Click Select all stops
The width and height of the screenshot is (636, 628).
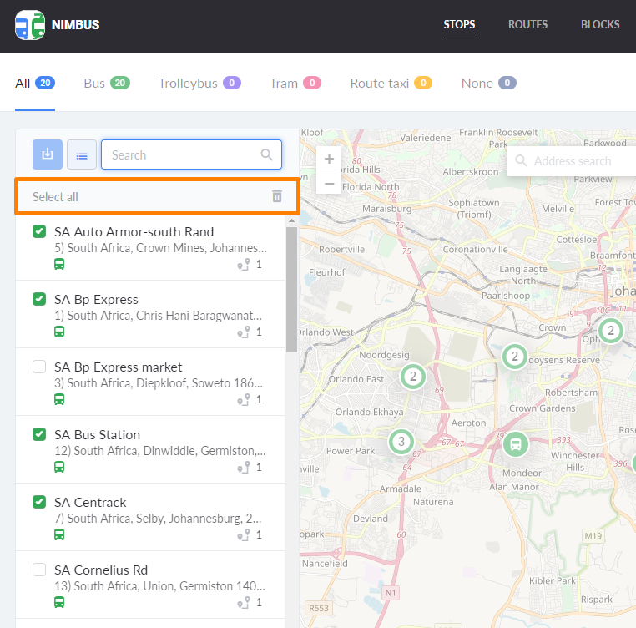pyautogui.click(x=55, y=197)
